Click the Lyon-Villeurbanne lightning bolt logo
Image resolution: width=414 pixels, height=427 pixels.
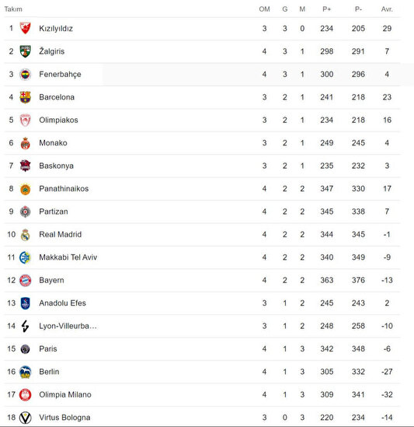(26, 326)
